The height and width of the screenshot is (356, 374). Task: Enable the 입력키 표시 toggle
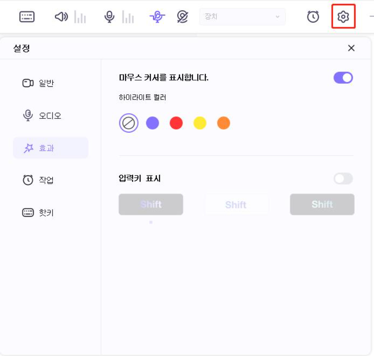[x=343, y=178]
